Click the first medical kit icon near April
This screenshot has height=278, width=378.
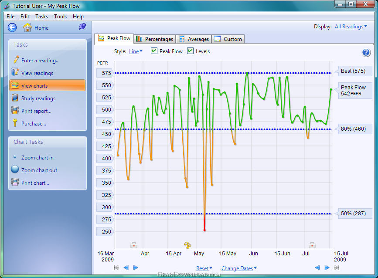[134, 245]
